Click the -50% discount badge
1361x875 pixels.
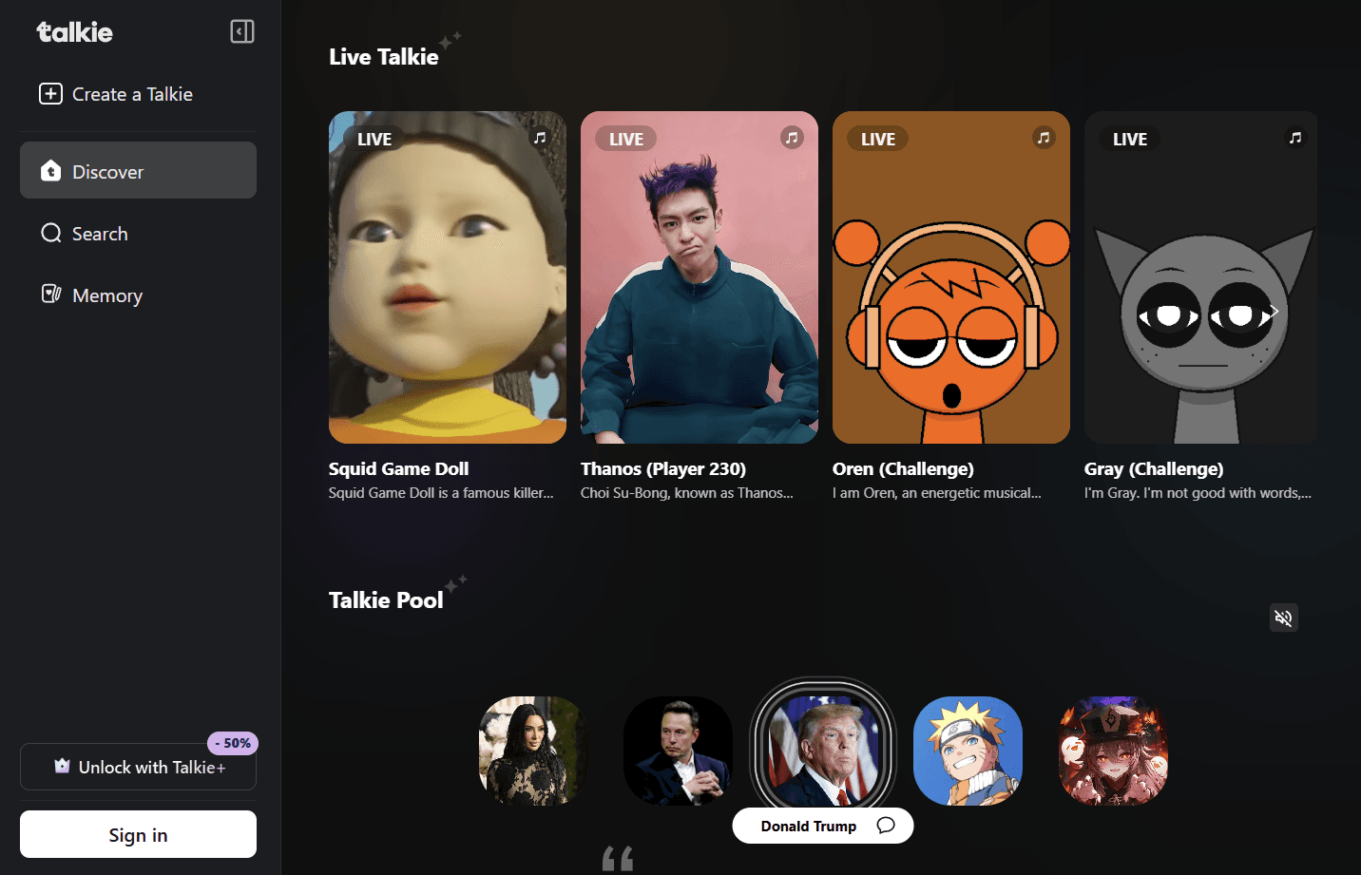(x=233, y=743)
